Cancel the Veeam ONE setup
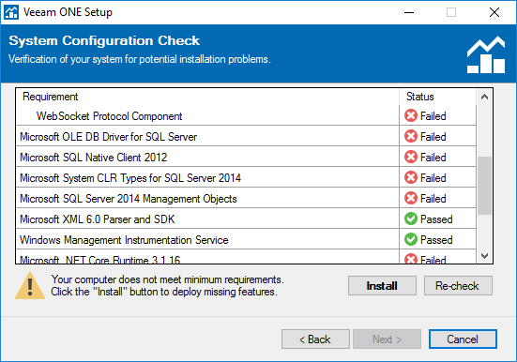The height and width of the screenshot is (362, 517). pos(463,339)
